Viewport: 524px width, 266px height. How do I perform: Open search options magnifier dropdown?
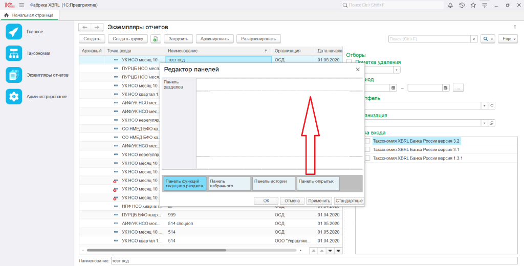[x=488, y=39]
